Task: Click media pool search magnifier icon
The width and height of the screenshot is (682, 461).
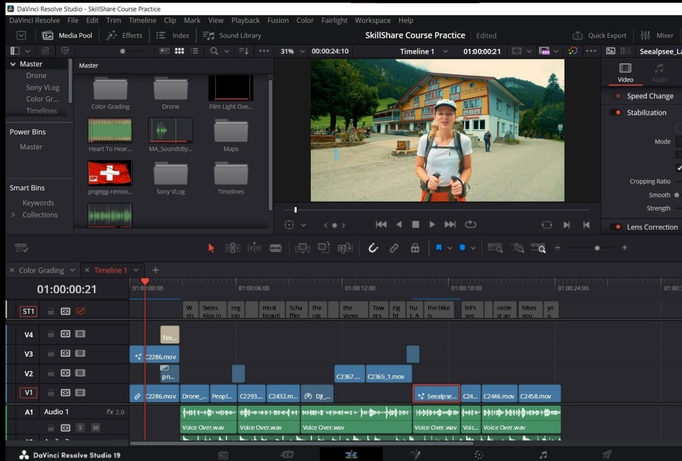Action: (x=214, y=51)
